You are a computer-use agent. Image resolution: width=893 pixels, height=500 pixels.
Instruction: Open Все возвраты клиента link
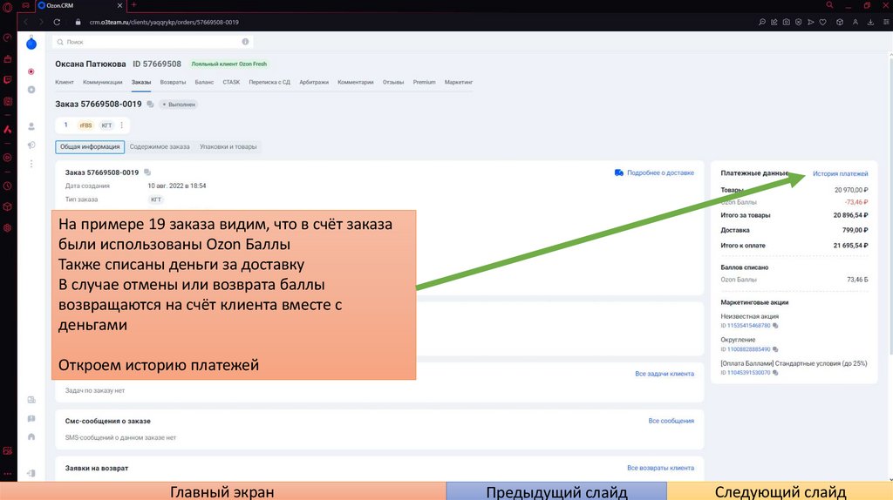[x=661, y=468]
